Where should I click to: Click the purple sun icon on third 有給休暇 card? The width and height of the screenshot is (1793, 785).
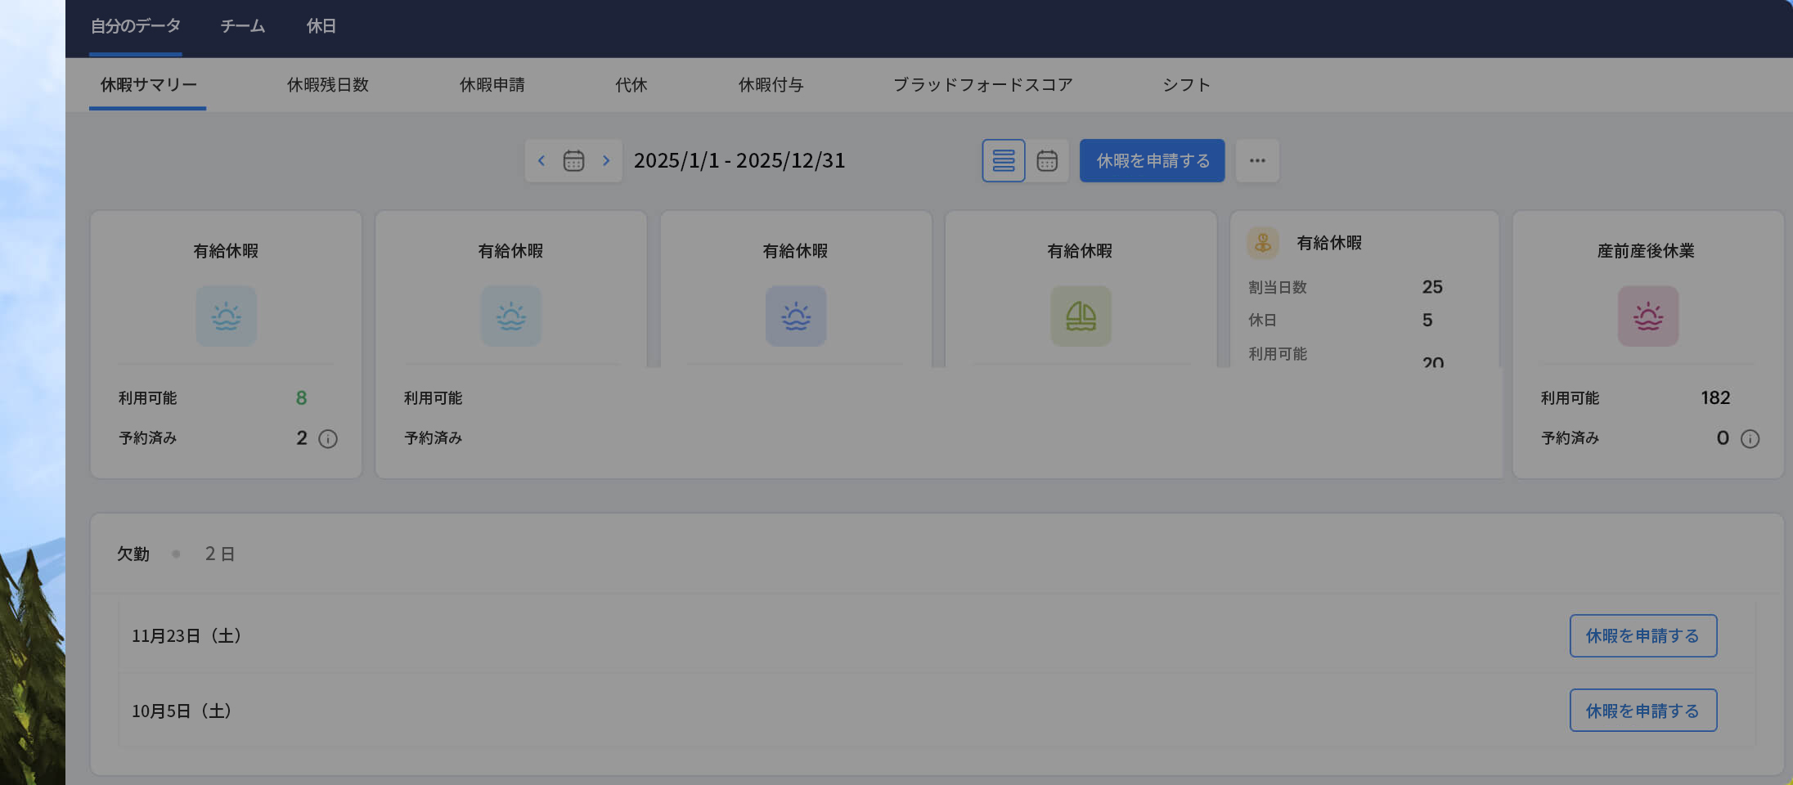point(795,316)
